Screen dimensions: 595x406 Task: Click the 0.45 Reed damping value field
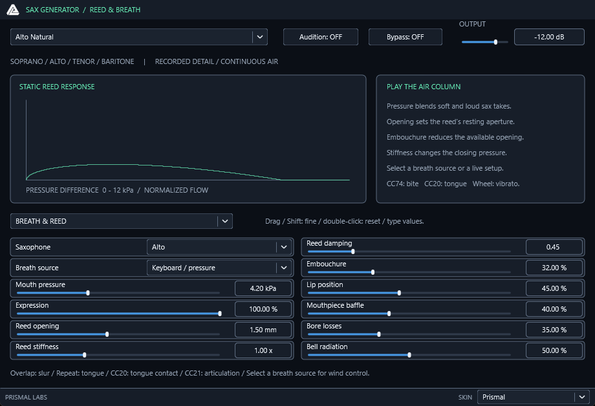click(554, 247)
